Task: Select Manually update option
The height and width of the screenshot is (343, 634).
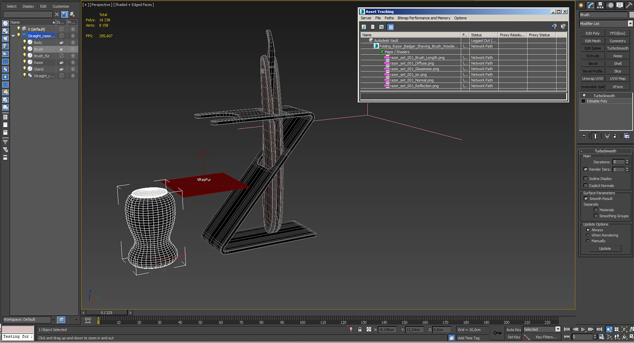Action: pos(588,241)
